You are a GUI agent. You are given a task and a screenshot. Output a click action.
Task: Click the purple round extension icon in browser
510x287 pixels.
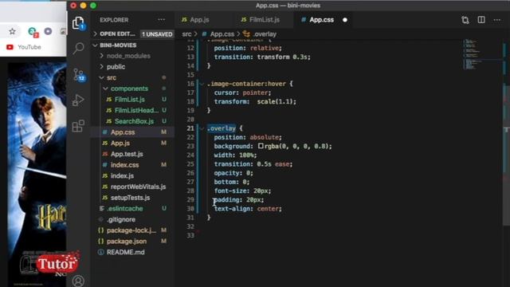point(48,31)
